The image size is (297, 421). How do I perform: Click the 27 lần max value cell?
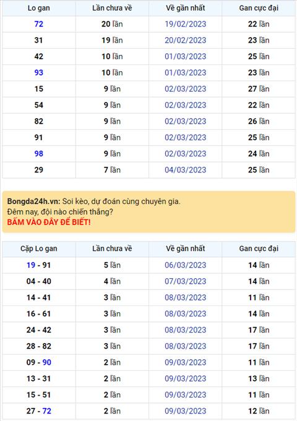[x=259, y=89]
